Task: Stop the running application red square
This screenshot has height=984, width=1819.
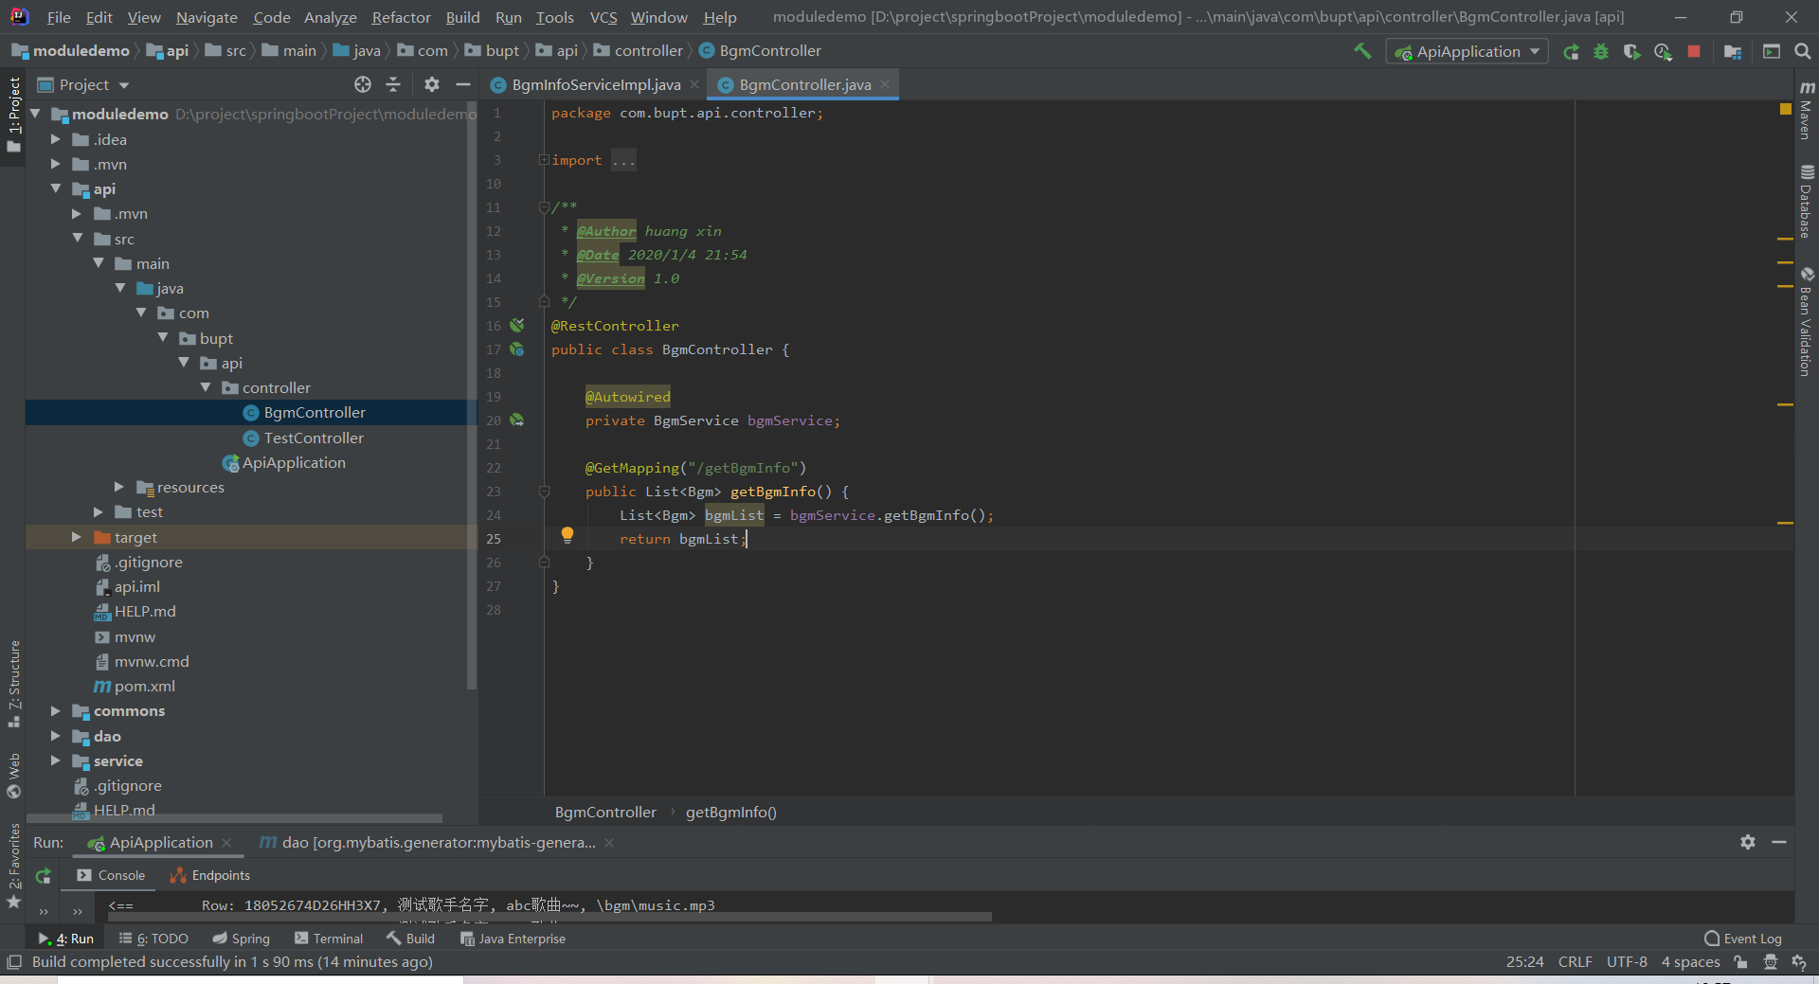Action: (x=1694, y=52)
